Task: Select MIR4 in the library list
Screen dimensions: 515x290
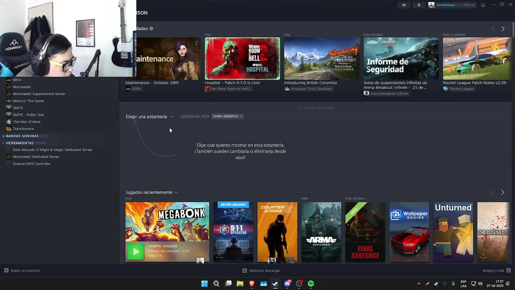Action: pos(17,80)
